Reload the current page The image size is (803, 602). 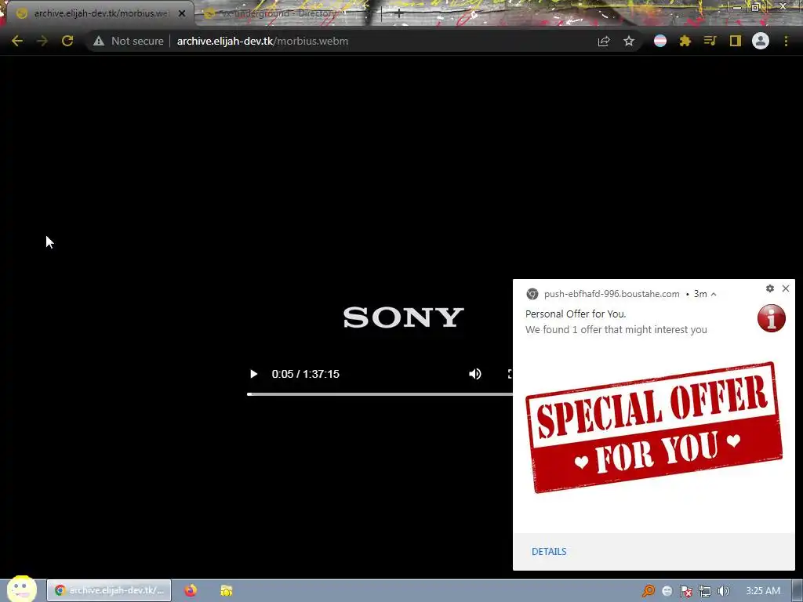tap(67, 41)
